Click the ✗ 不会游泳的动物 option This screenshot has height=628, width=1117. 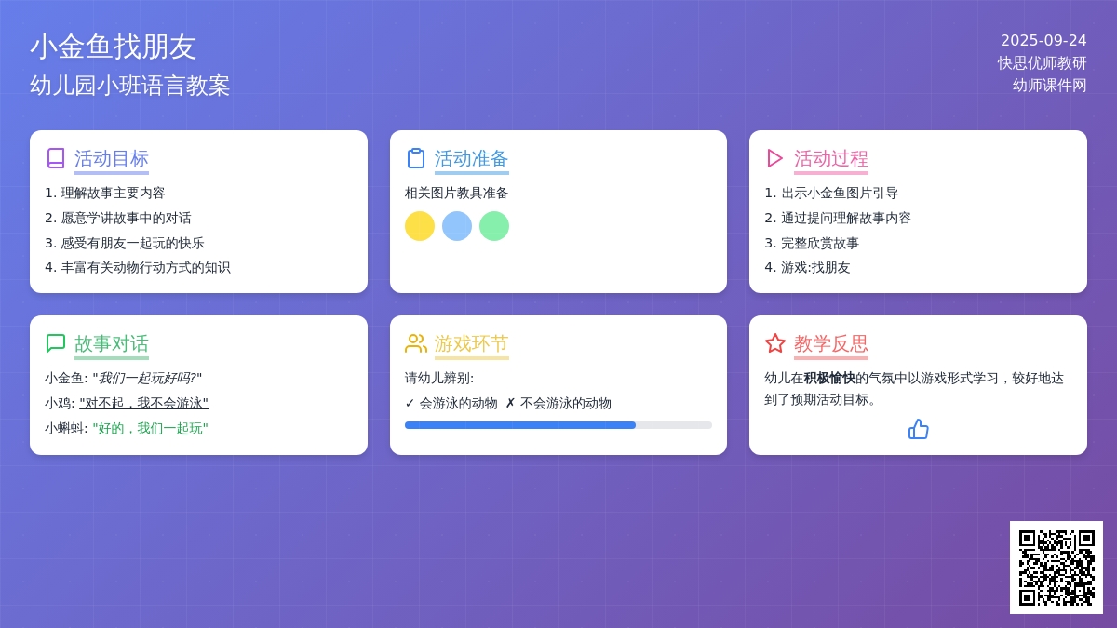[x=558, y=403]
